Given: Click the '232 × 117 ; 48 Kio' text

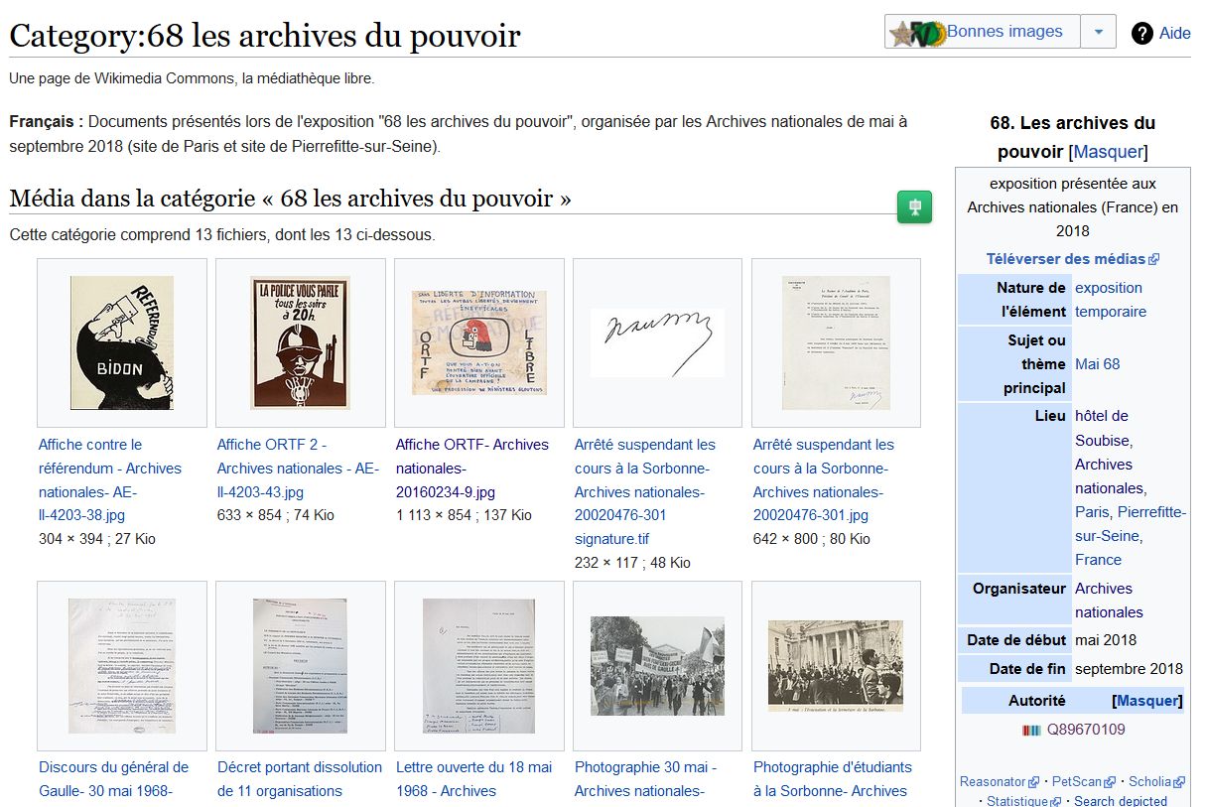Looking at the screenshot, I should 632,563.
